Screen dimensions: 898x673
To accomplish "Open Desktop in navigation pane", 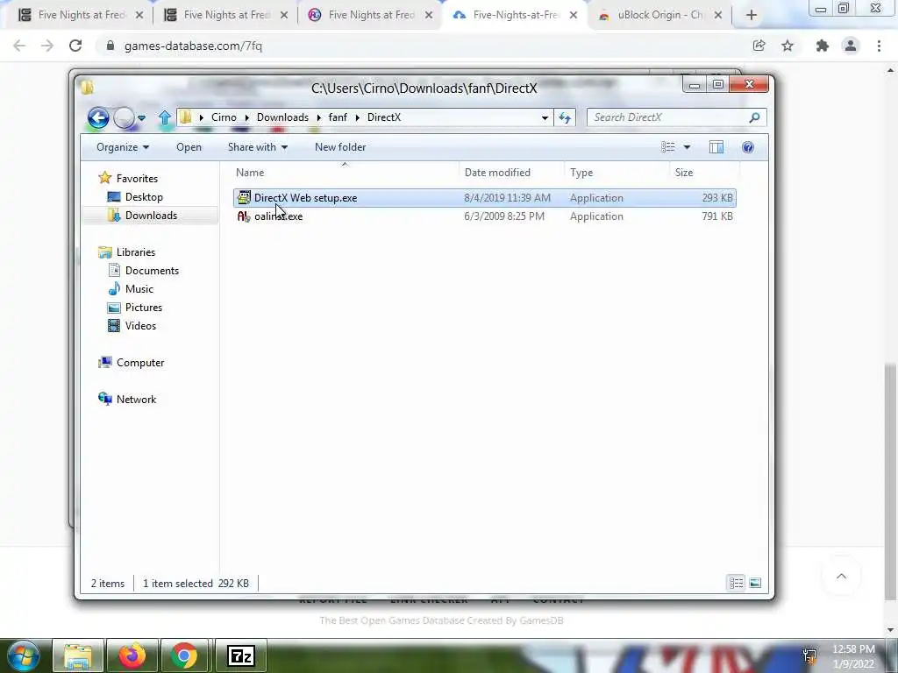I will pos(144,197).
